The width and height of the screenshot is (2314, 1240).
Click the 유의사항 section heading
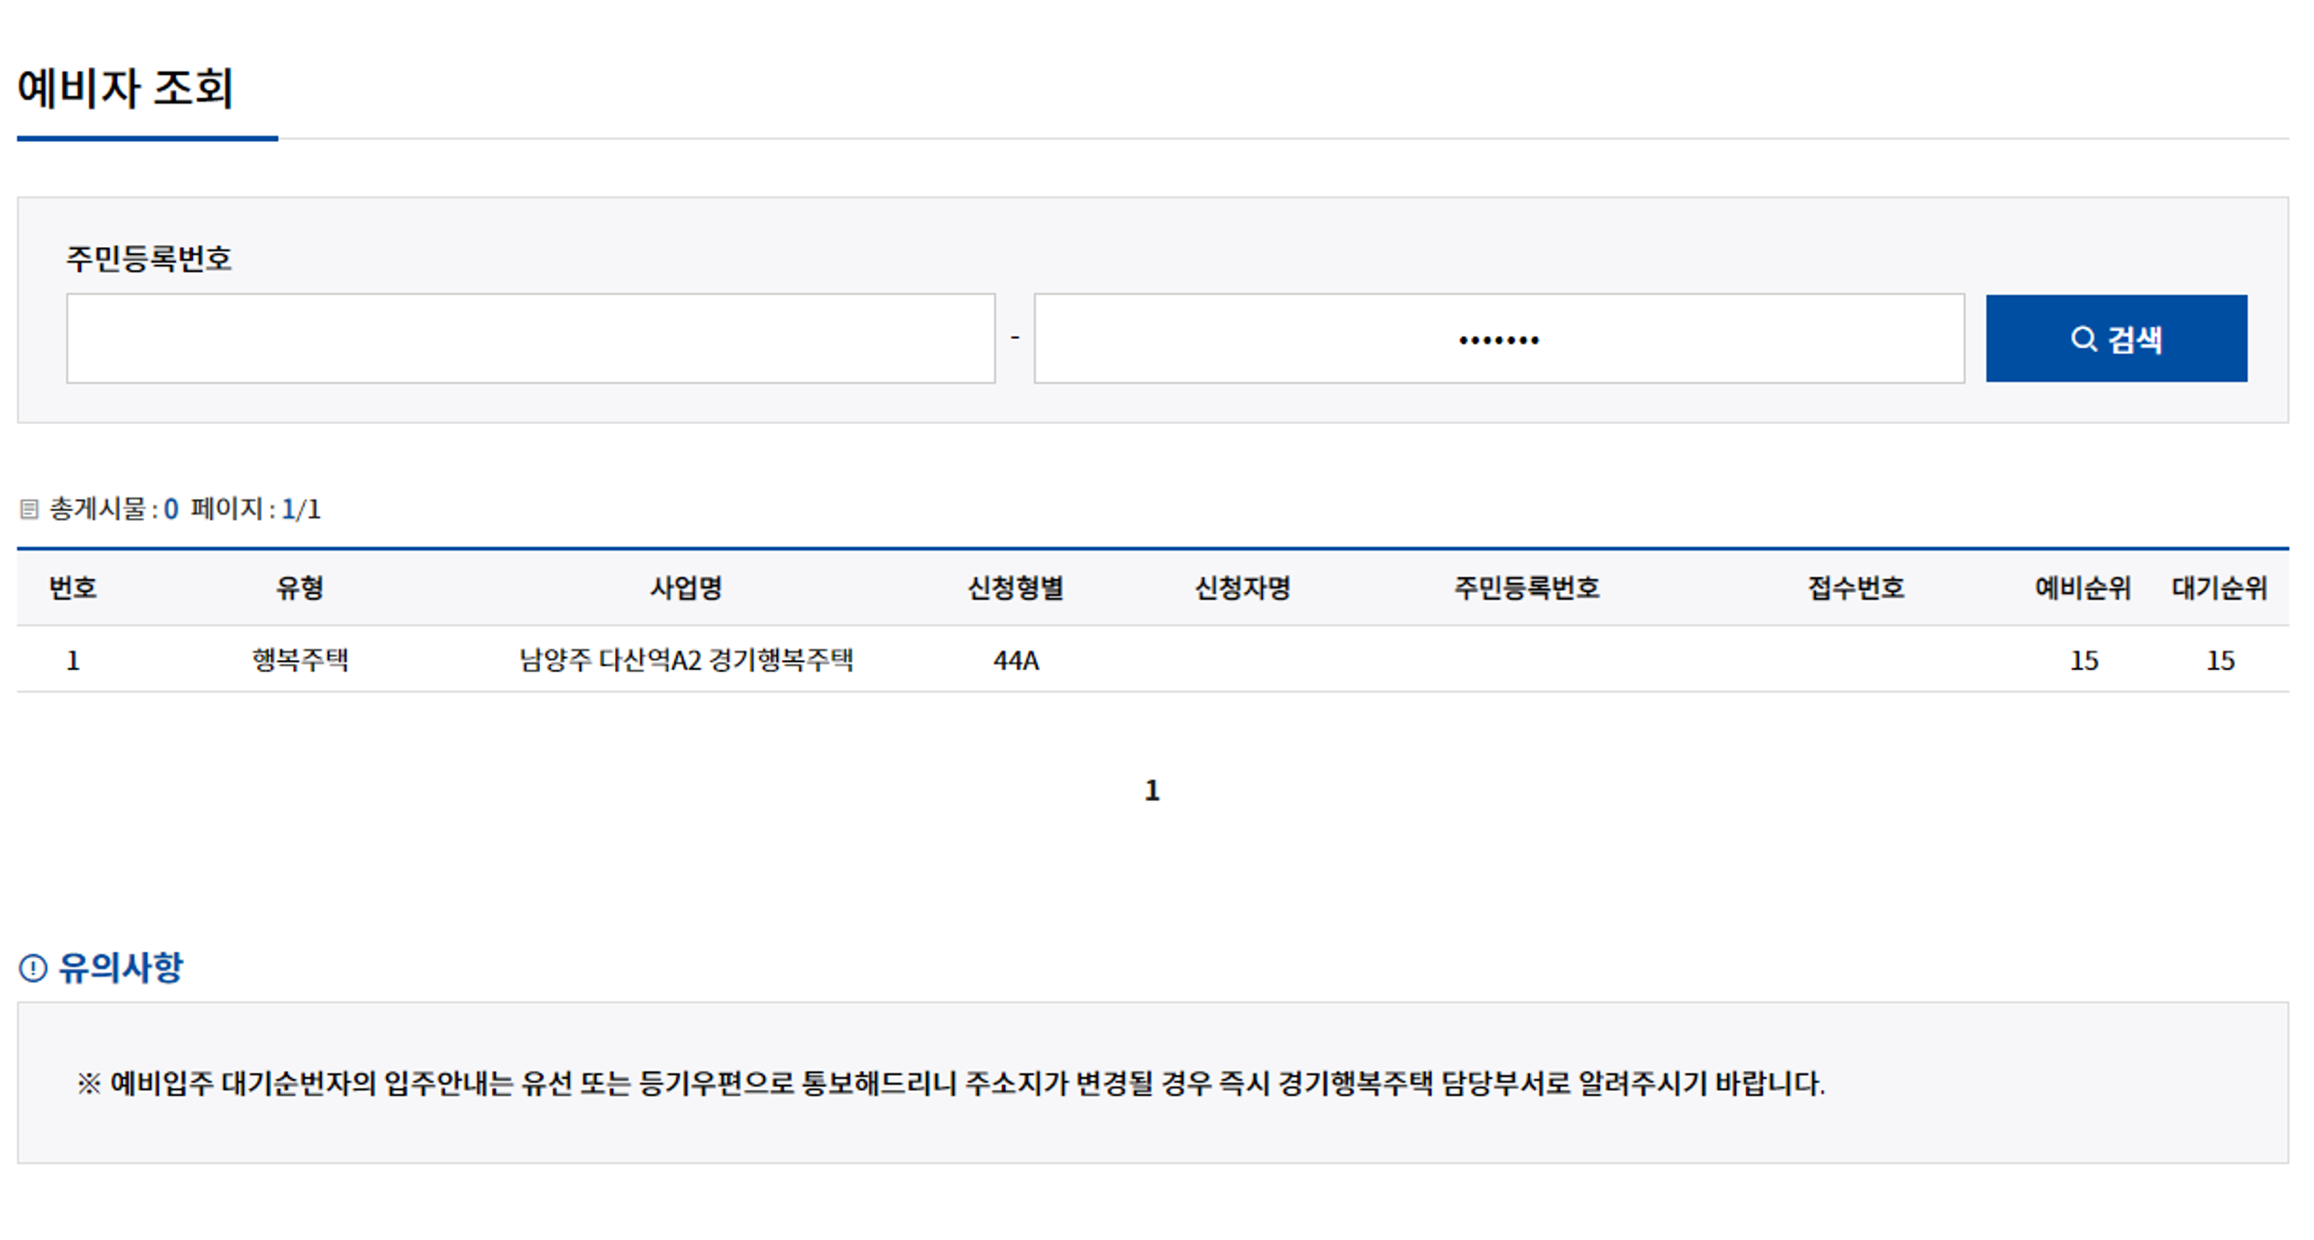click(120, 968)
